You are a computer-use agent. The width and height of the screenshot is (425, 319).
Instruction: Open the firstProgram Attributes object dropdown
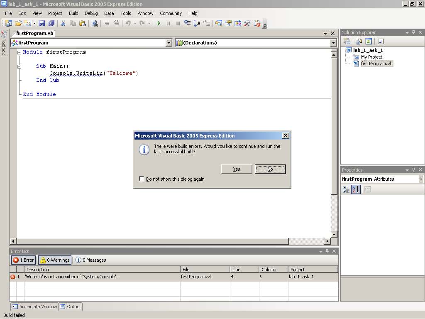[x=421, y=179]
